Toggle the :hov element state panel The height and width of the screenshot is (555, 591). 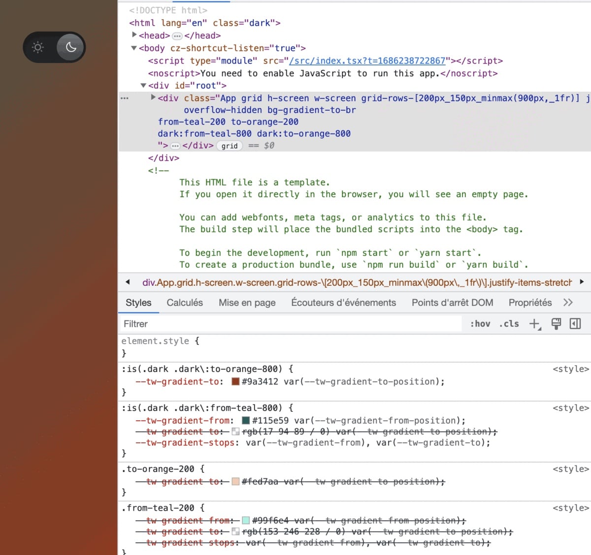pyautogui.click(x=480, y=324)
